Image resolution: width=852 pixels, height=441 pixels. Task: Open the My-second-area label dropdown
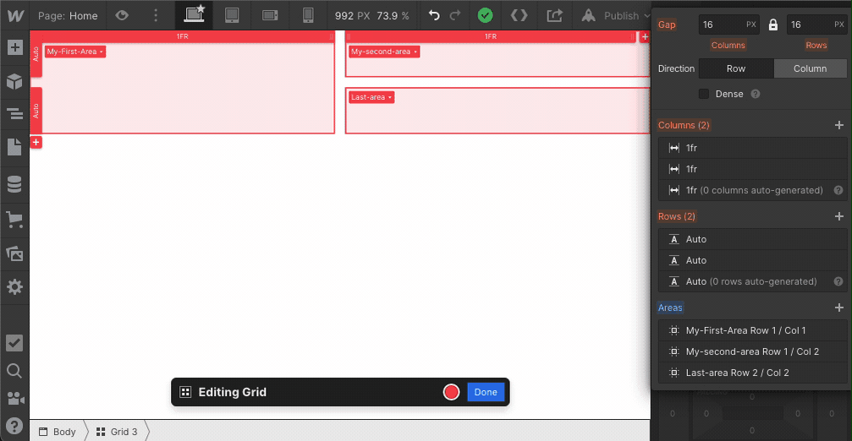(x=384, y=52)
